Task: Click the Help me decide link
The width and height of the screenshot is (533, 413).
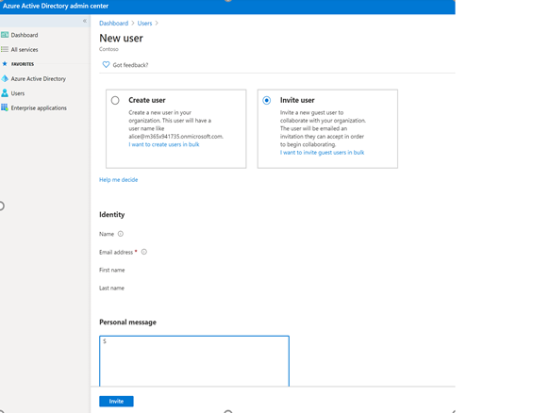Action: coord(118,180)
